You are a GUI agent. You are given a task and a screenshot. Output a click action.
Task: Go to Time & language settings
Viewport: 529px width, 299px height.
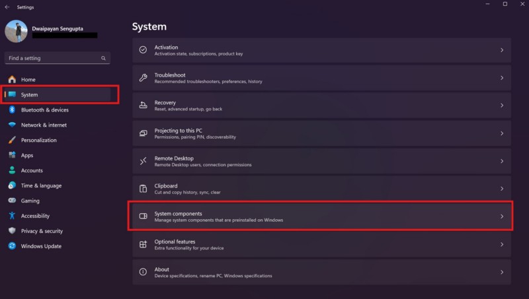41,185
